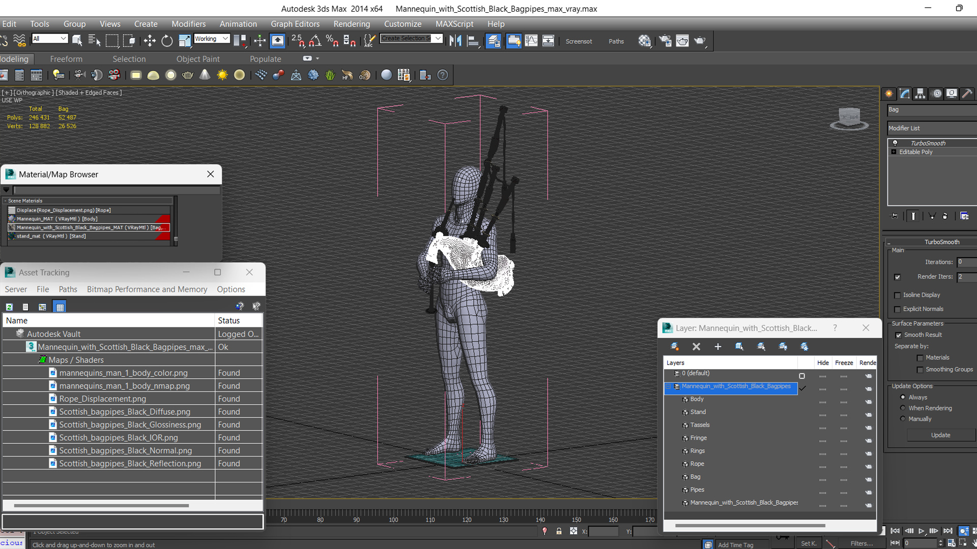
Task: Click the Teapot primitive icon in ribbon
Action: pyautogui.click(x=188, y=75)
